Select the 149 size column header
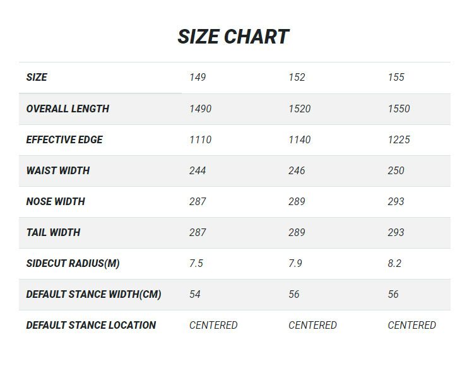Screen dimensions: 467x366 pyautogui.click(x=198, y=77)
